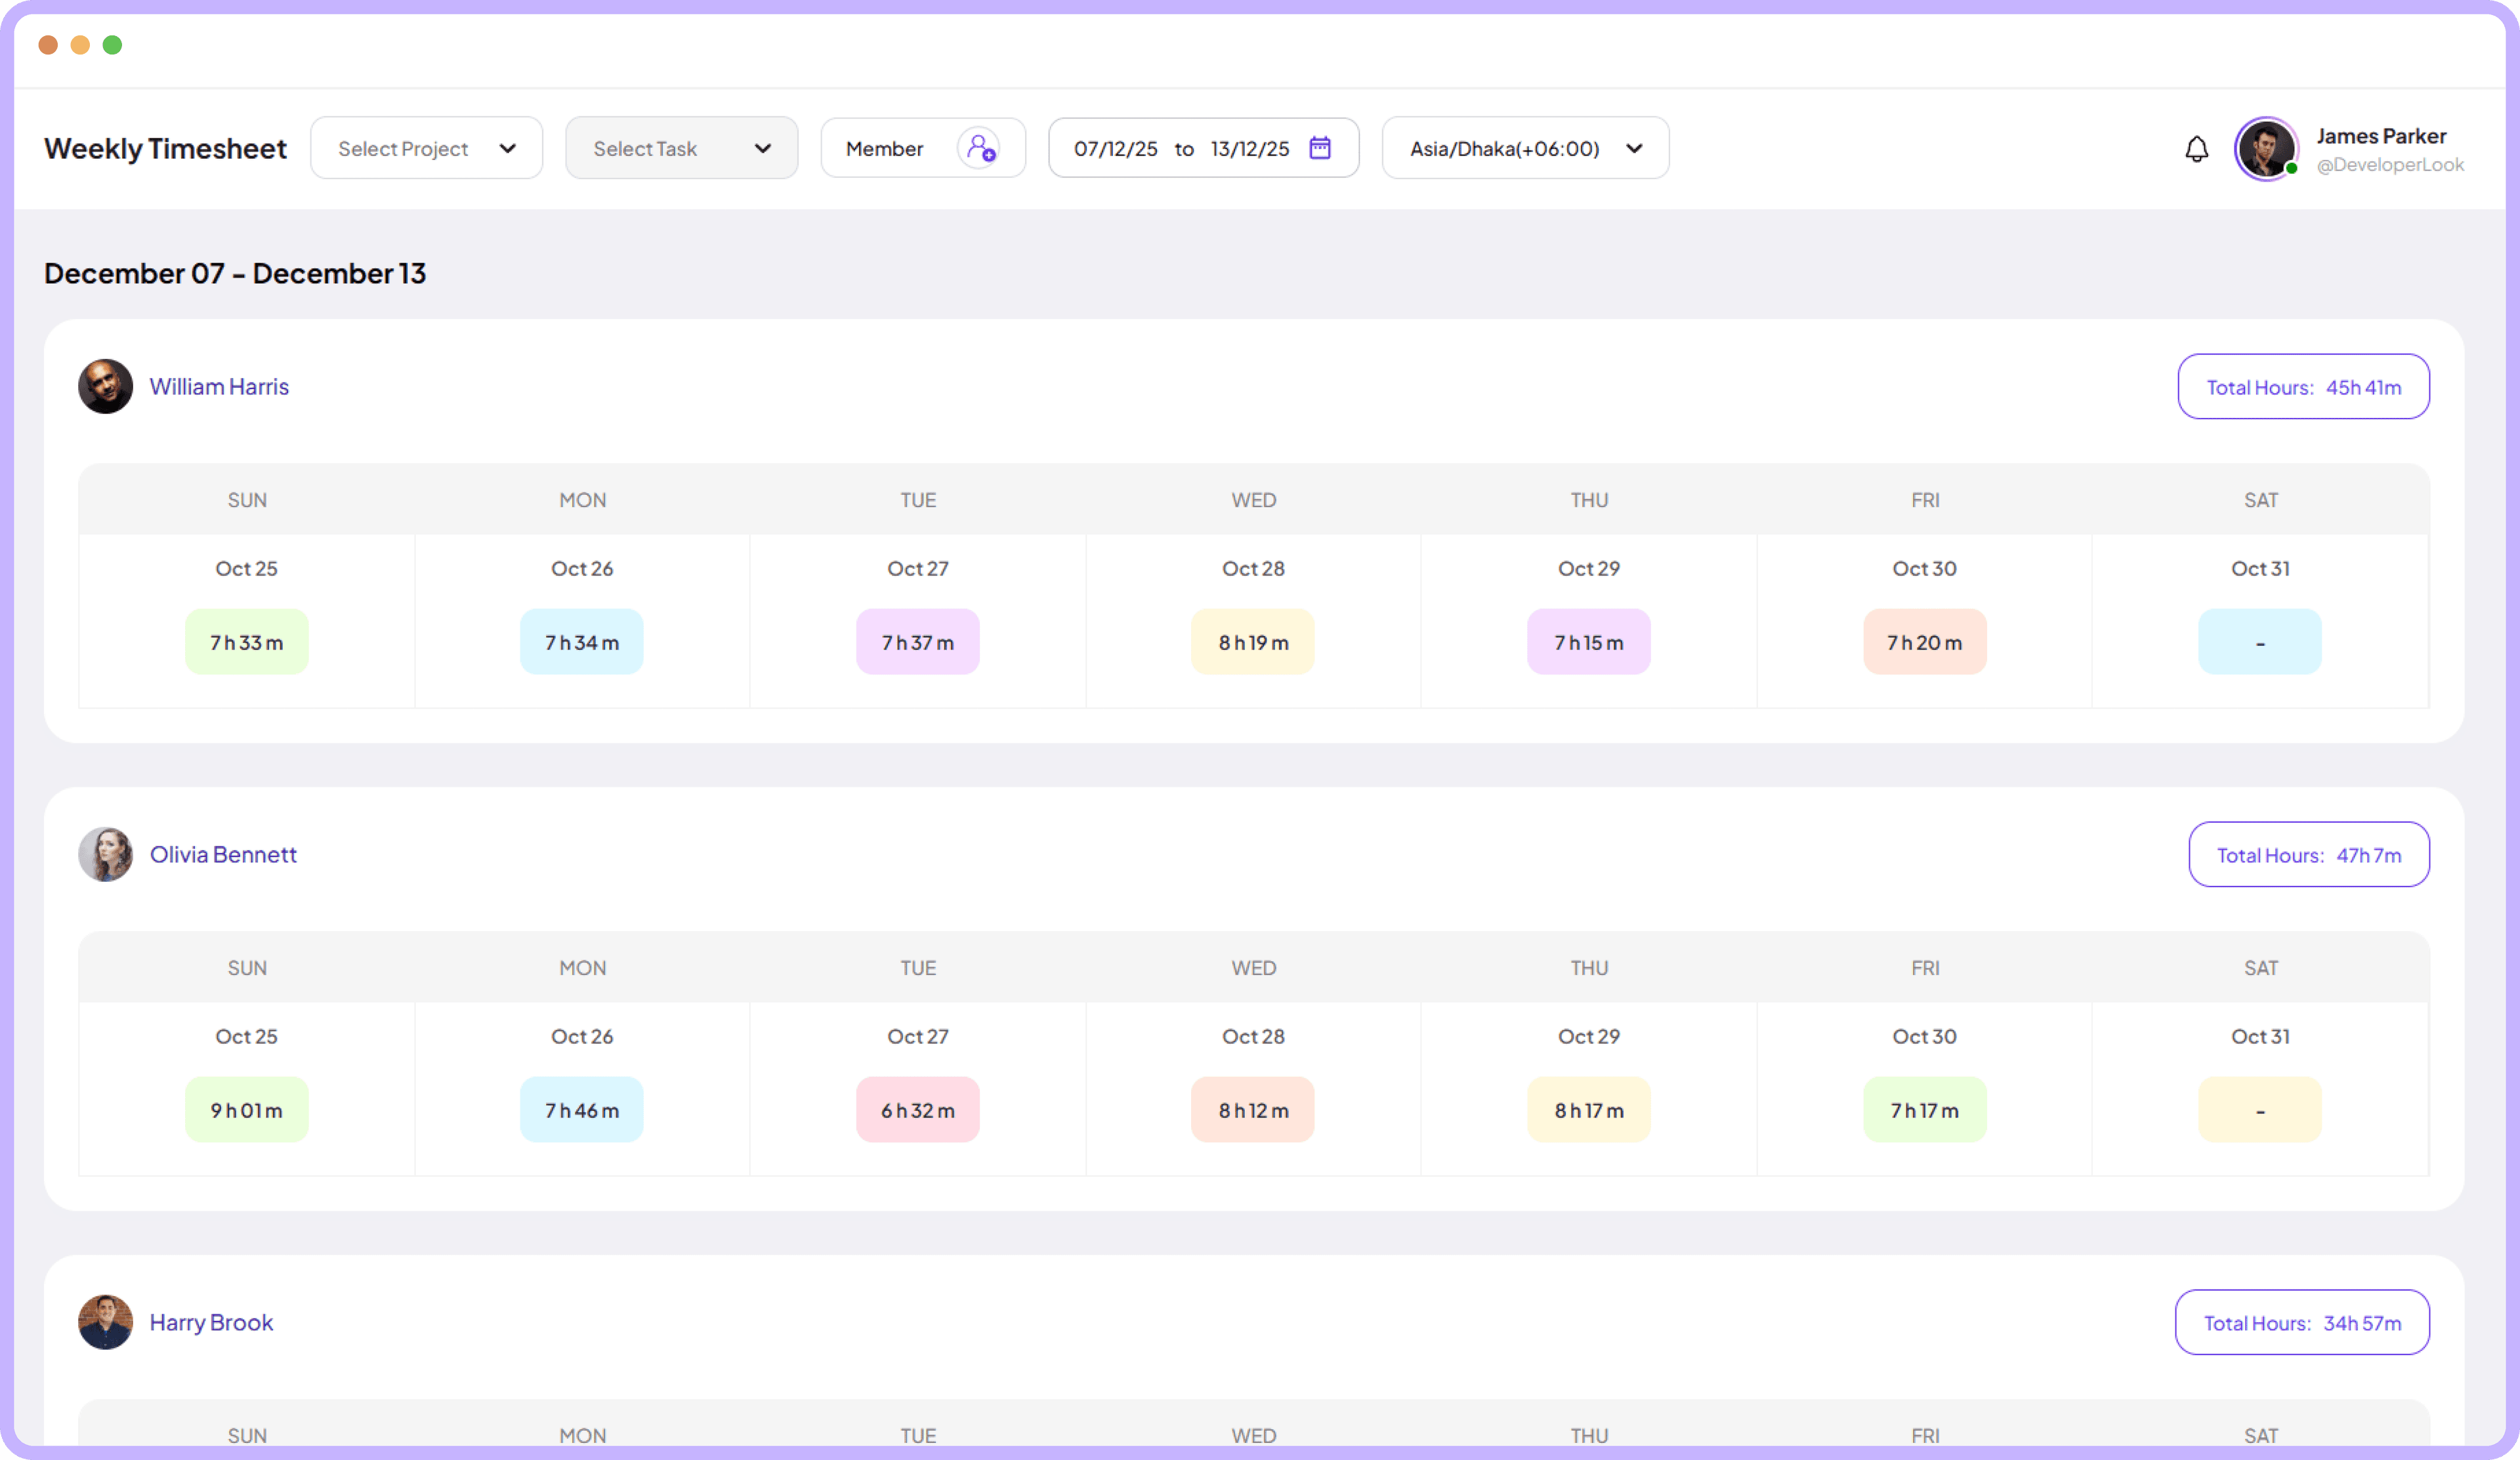Open Harry Brook's profile link
The height and width of the screenshot is (1460, 2520).
pos(211,1322)
